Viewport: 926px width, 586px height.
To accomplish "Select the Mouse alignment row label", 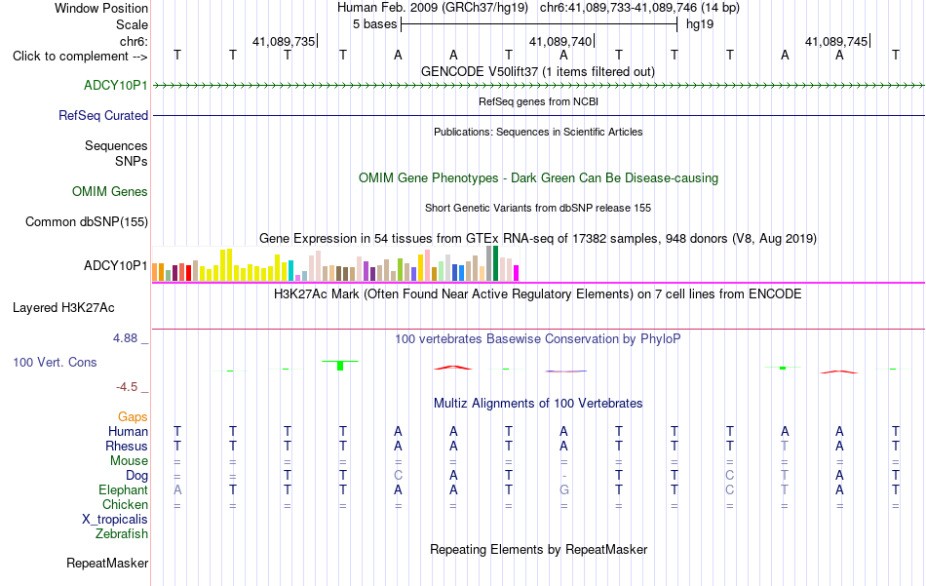I will [129, 461].
